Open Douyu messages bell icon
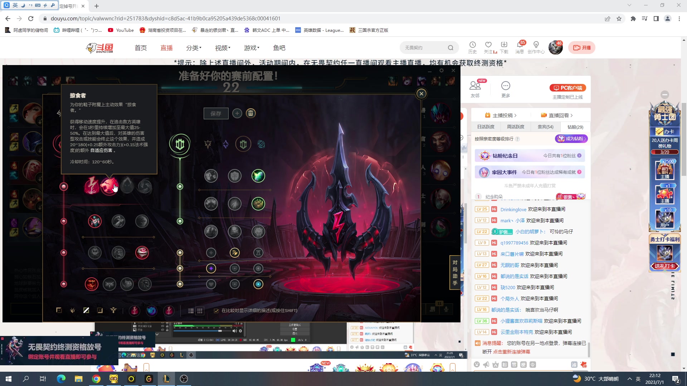 [x=520, y=45]
